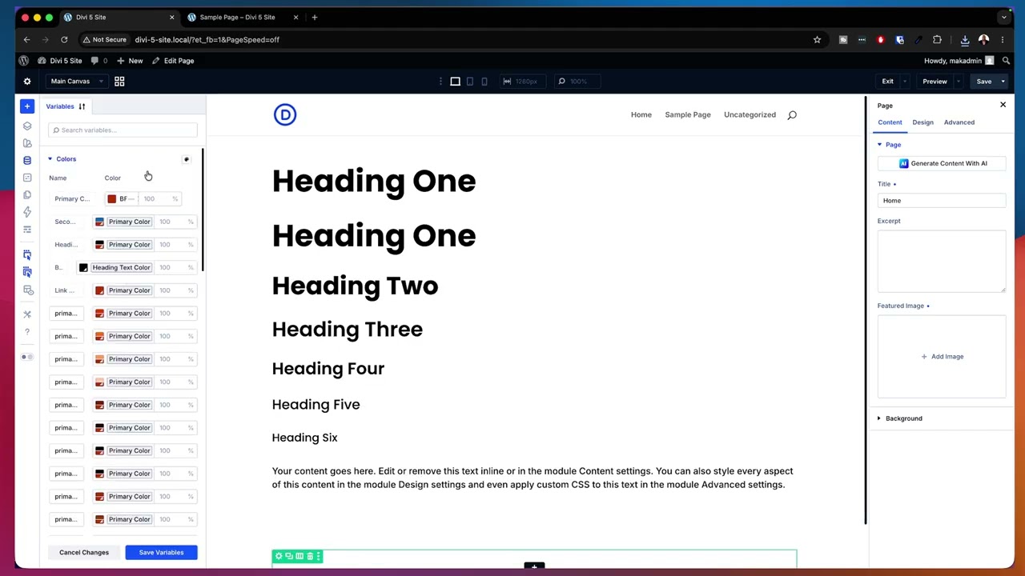Screen dimensions: 1025x576
Task: Click the Secondary color swatch
Action: pos(99,222)
